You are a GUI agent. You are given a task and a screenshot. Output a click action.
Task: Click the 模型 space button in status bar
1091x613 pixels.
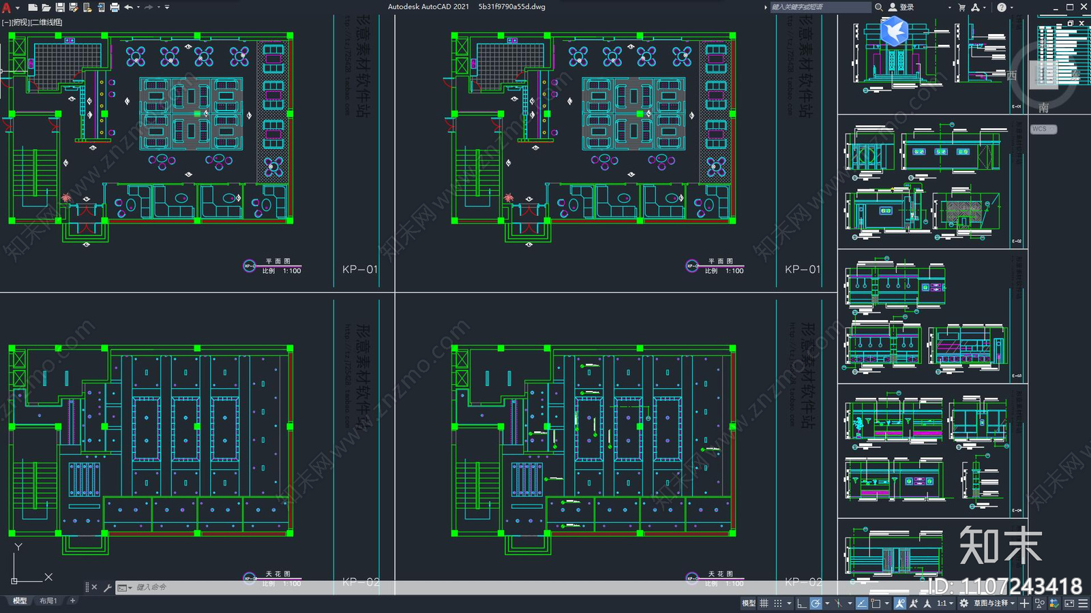(749, 603)
